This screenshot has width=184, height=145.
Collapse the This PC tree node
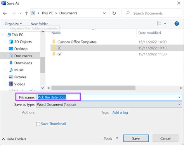[2, 35]
